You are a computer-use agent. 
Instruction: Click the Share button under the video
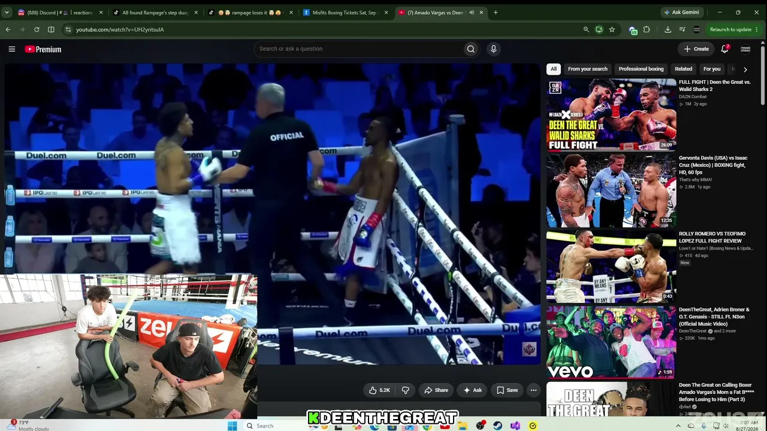pos(436,390)
